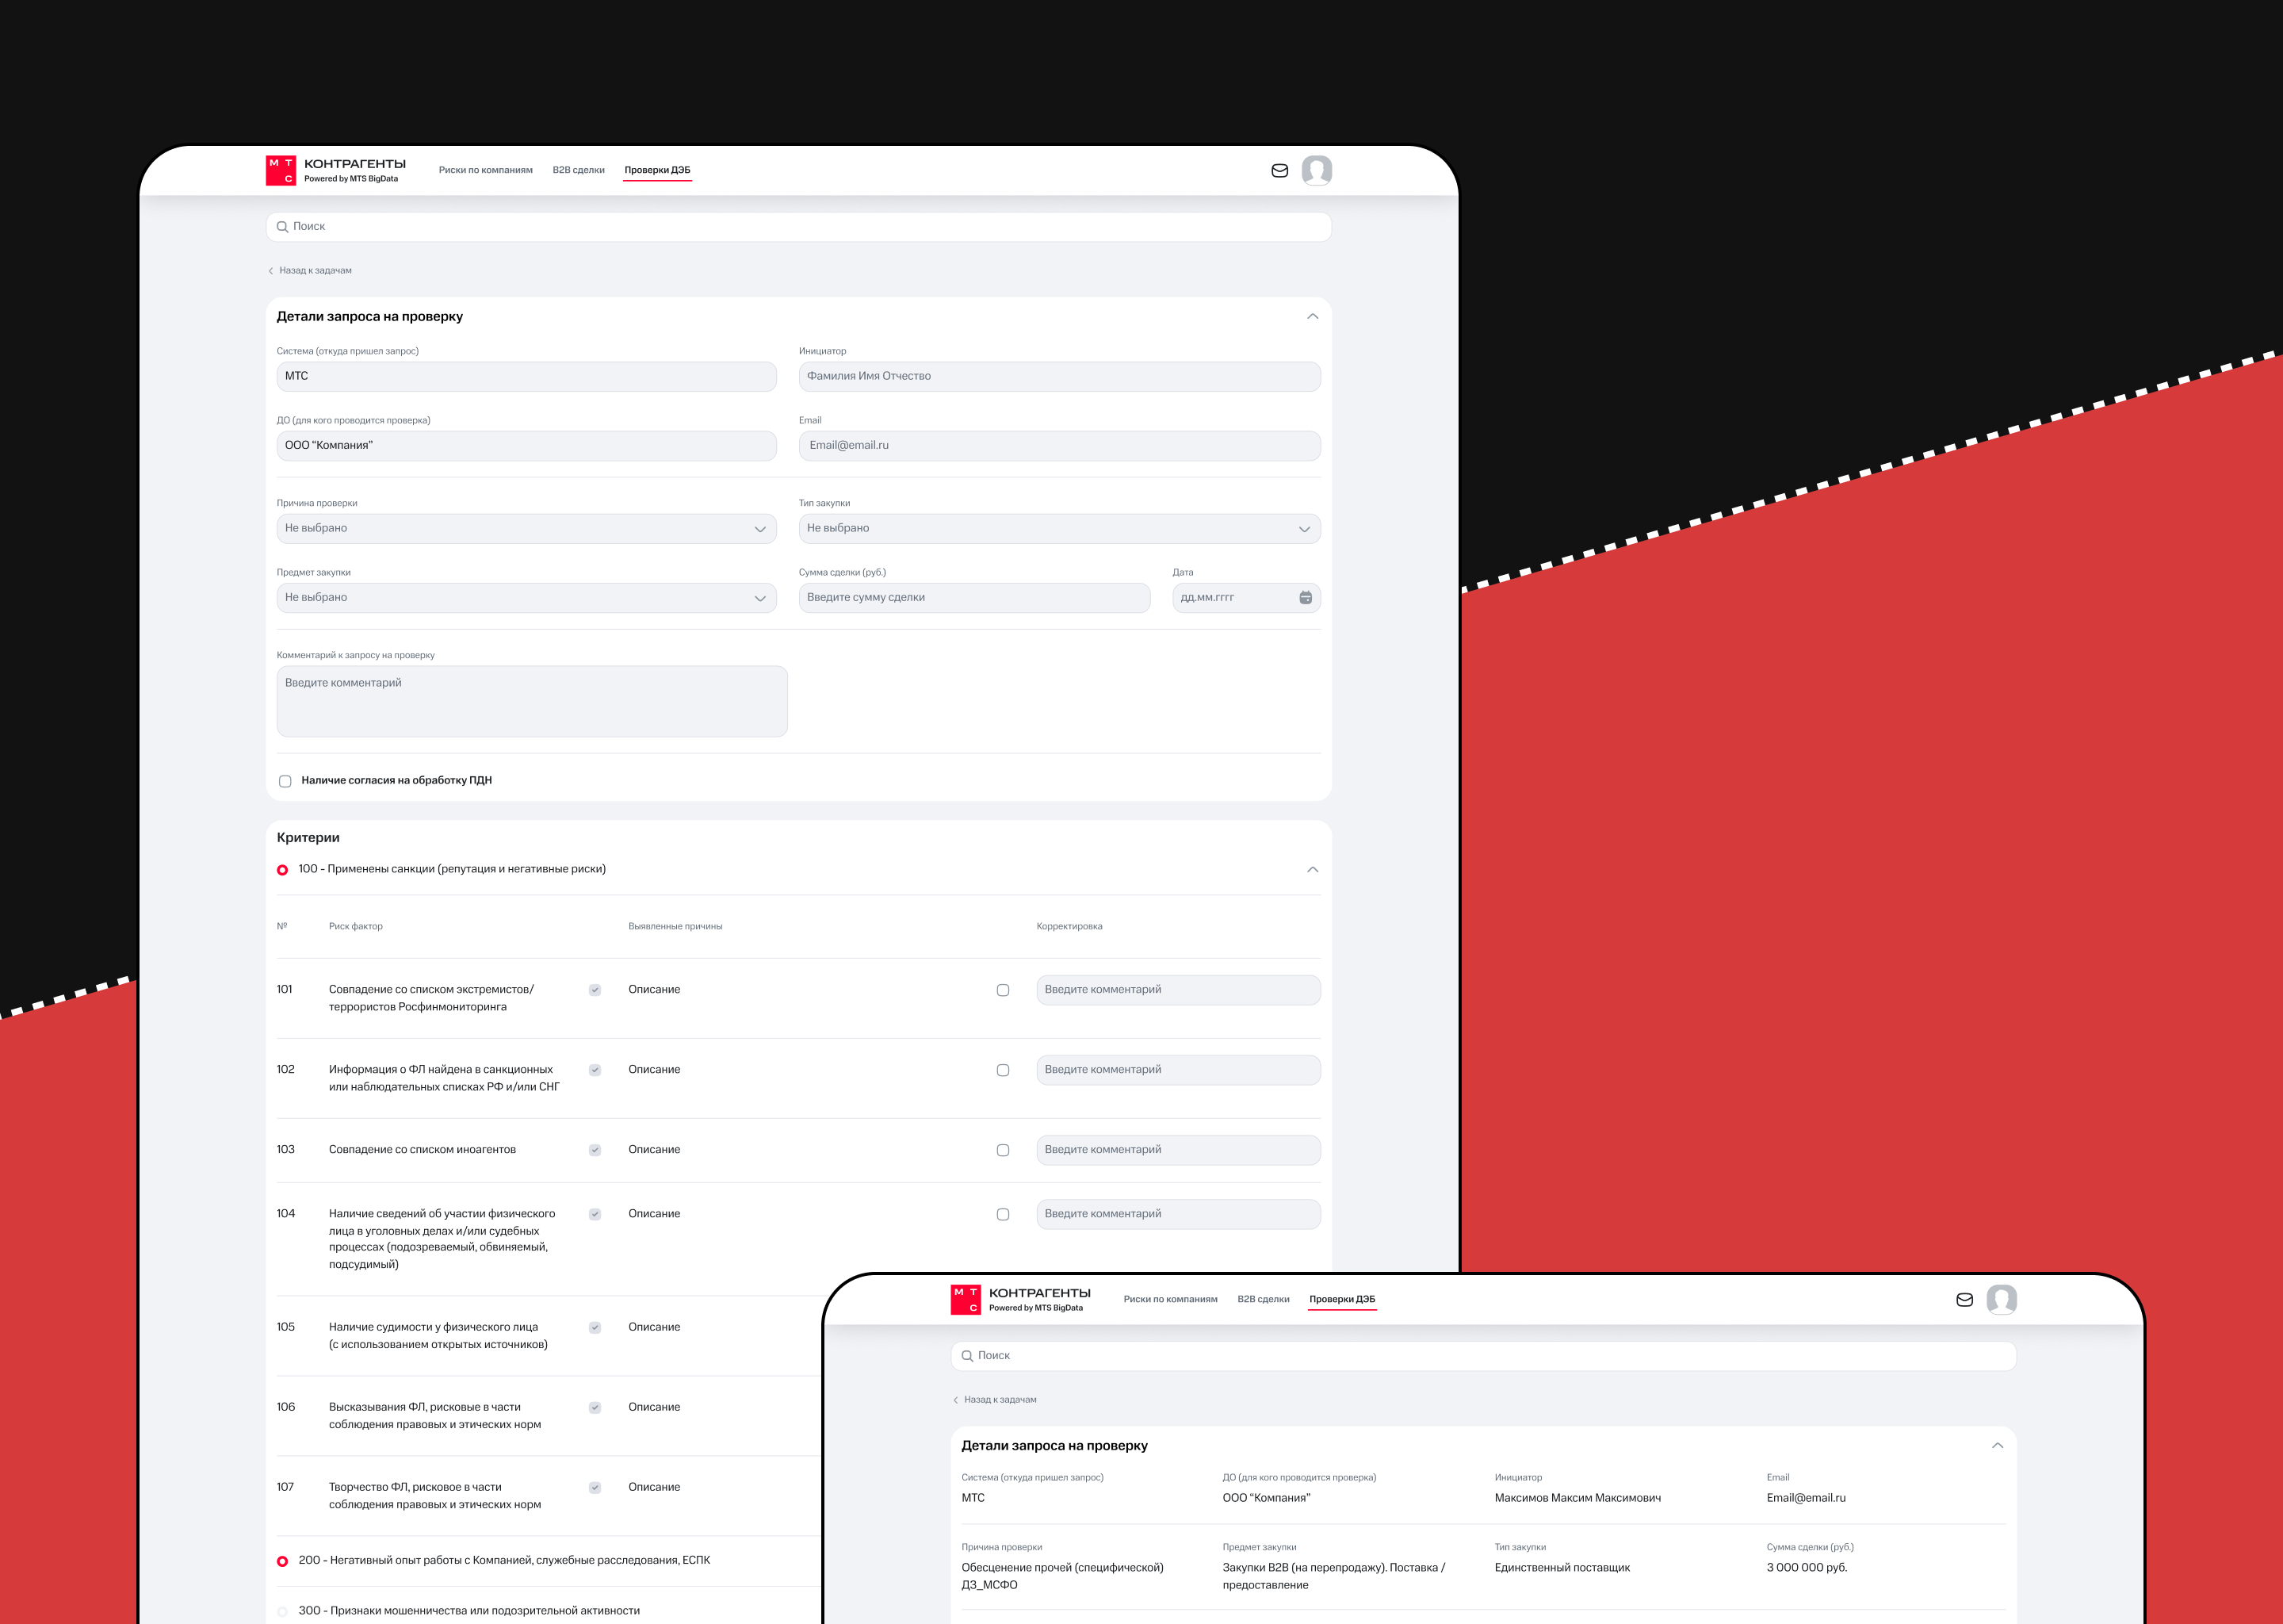The width and height of the screenshot is (2283, 1624).
Task: Click the search magnifier icon in top search bar
Action: coord(283,227)
